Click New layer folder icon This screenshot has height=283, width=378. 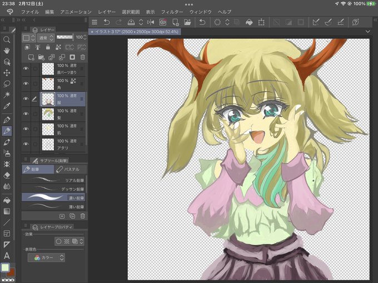(41, 57)
